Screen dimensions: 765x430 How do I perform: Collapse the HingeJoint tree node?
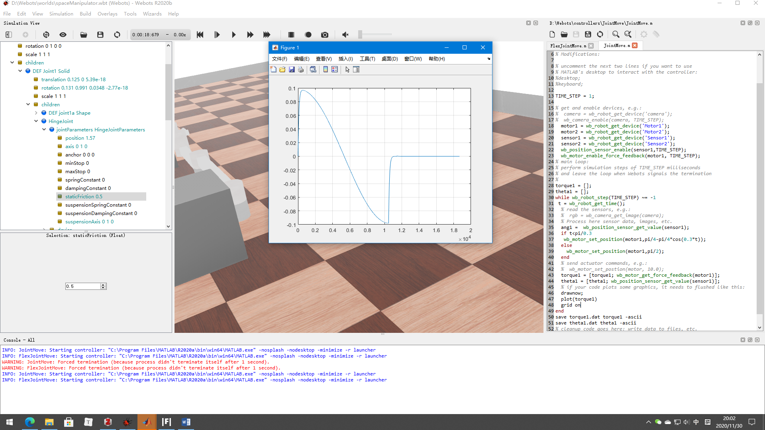[x=36, y=121]
